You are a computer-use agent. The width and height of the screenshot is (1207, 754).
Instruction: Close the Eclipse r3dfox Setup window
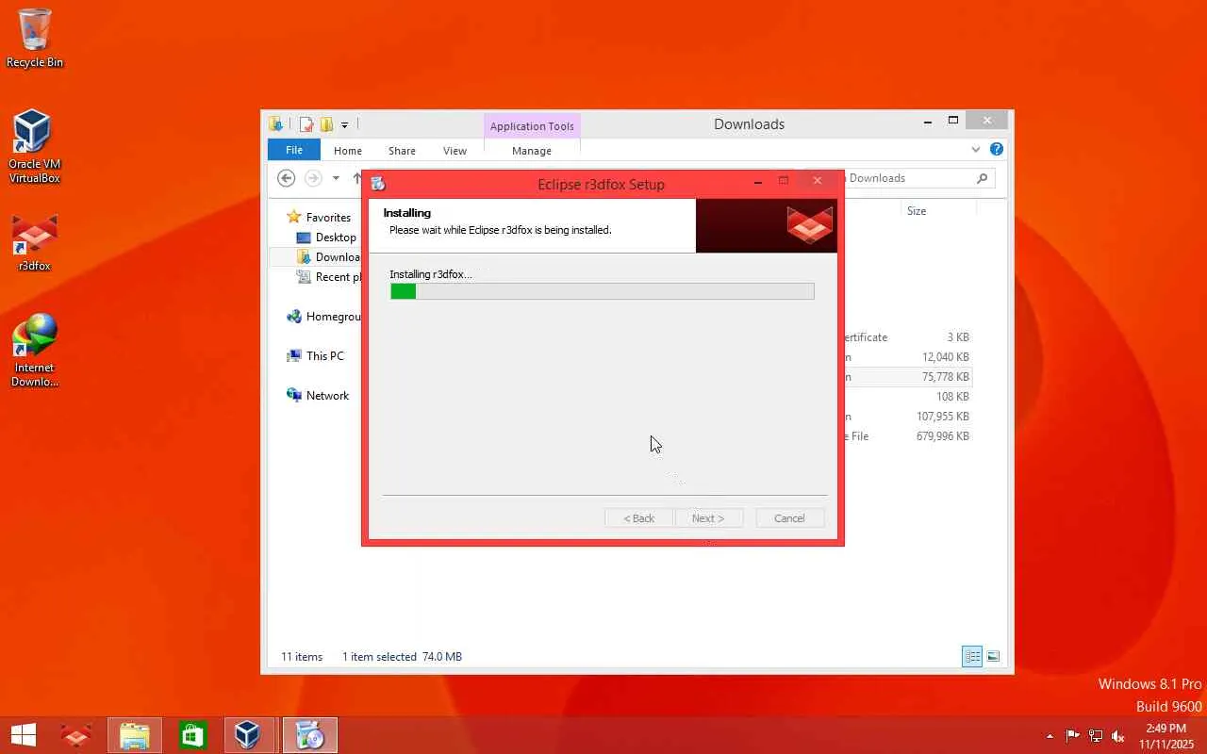pyautogui.click(x=818, y=180)
